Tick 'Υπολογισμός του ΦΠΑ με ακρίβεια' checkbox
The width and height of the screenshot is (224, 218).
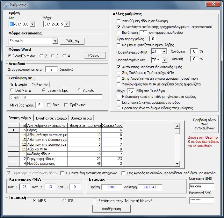pyautogui.click(x=119, y=84)
